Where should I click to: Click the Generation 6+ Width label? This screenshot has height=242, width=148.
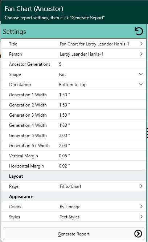point(29,146)
